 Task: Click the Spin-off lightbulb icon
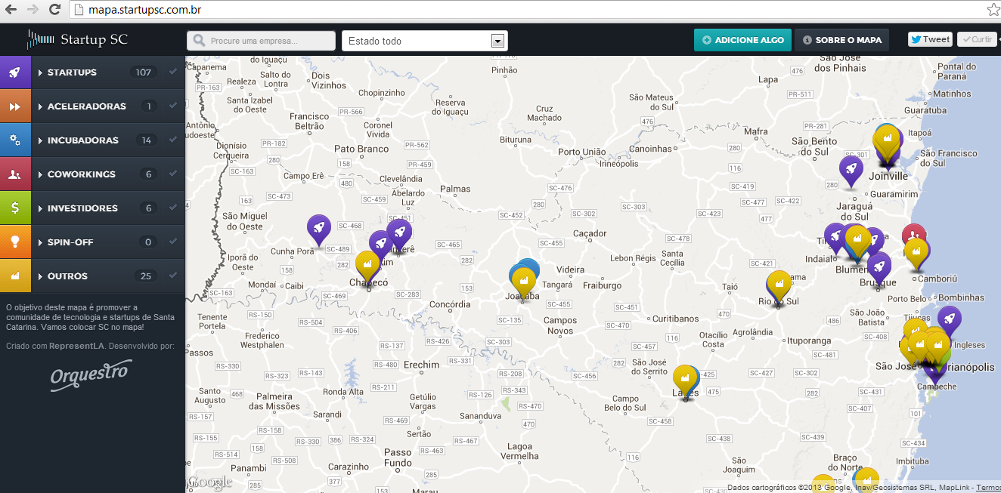(x=15, y=242)
